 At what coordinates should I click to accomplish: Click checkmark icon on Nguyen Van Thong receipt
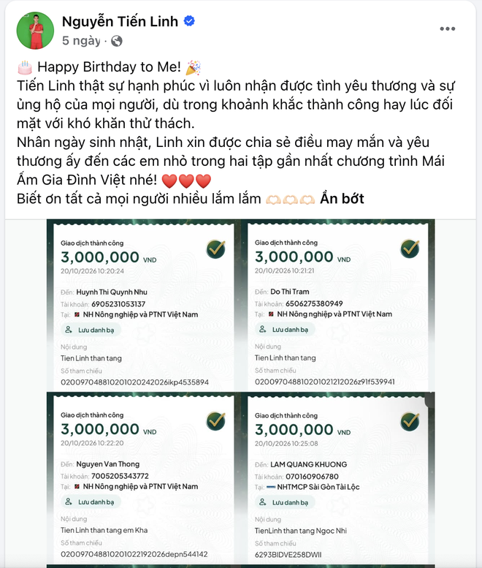(x=216, y=421)
